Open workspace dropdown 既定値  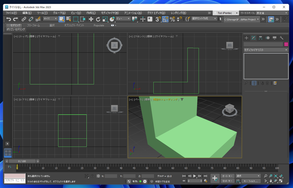[x=272, y=13]
